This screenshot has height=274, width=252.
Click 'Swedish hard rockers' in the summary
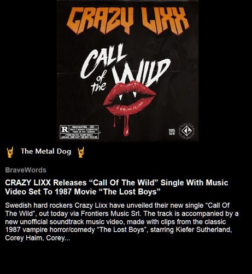39,206
